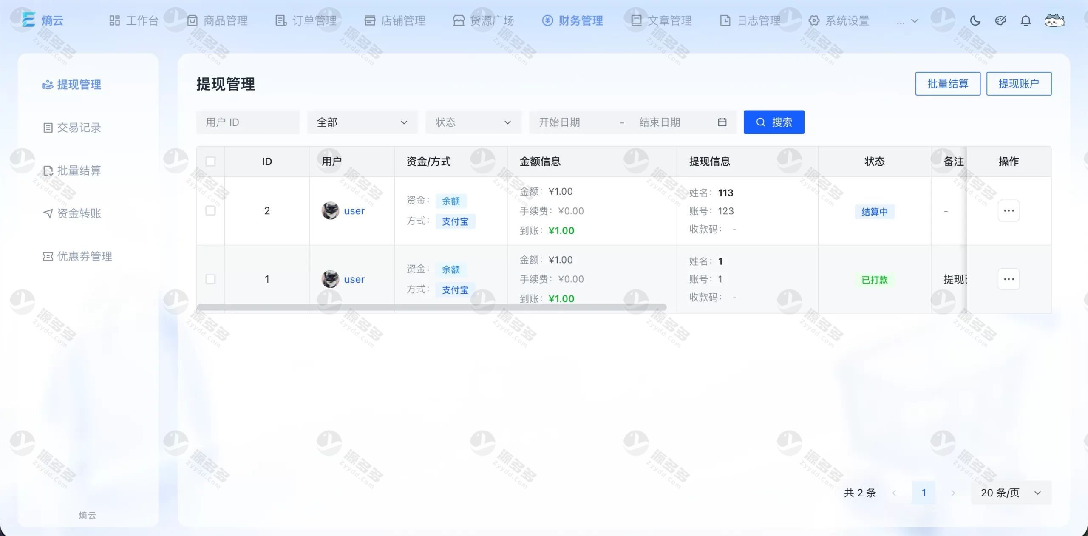Check the checkbox for row ID 1
The image size is (1088, 536).
tap(210, 279)
